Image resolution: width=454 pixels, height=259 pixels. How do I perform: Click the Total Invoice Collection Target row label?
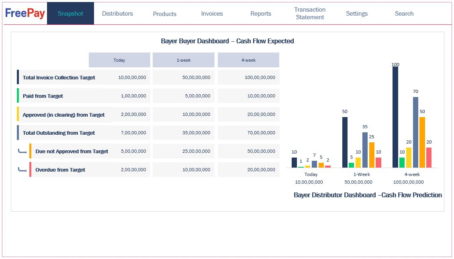pos(59,78)
